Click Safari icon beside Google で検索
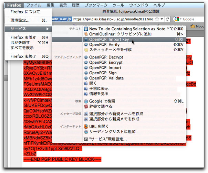 point(86,101)
